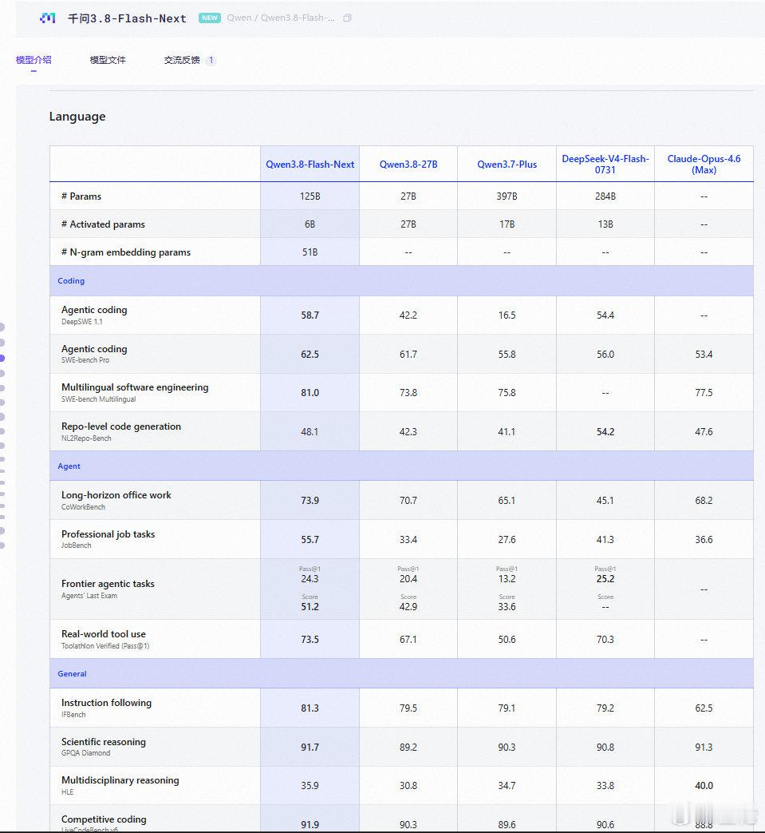Screen dimensions: 765x833
Task: Click the Scientific reasoning row label
Action: pyautogui.click(x=104, y=742)
